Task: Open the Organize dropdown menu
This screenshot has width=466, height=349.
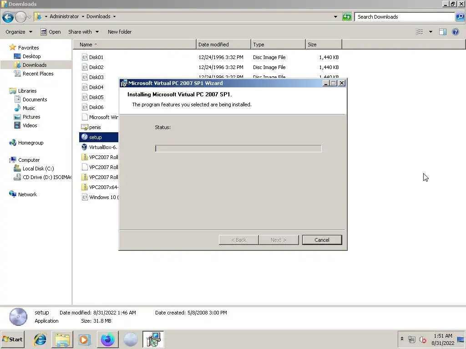Action: click(x=19, y=32)
